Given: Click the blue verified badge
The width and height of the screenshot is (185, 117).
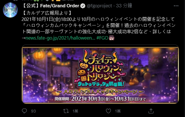Looking at the screenshot, I should pos(83,6).
